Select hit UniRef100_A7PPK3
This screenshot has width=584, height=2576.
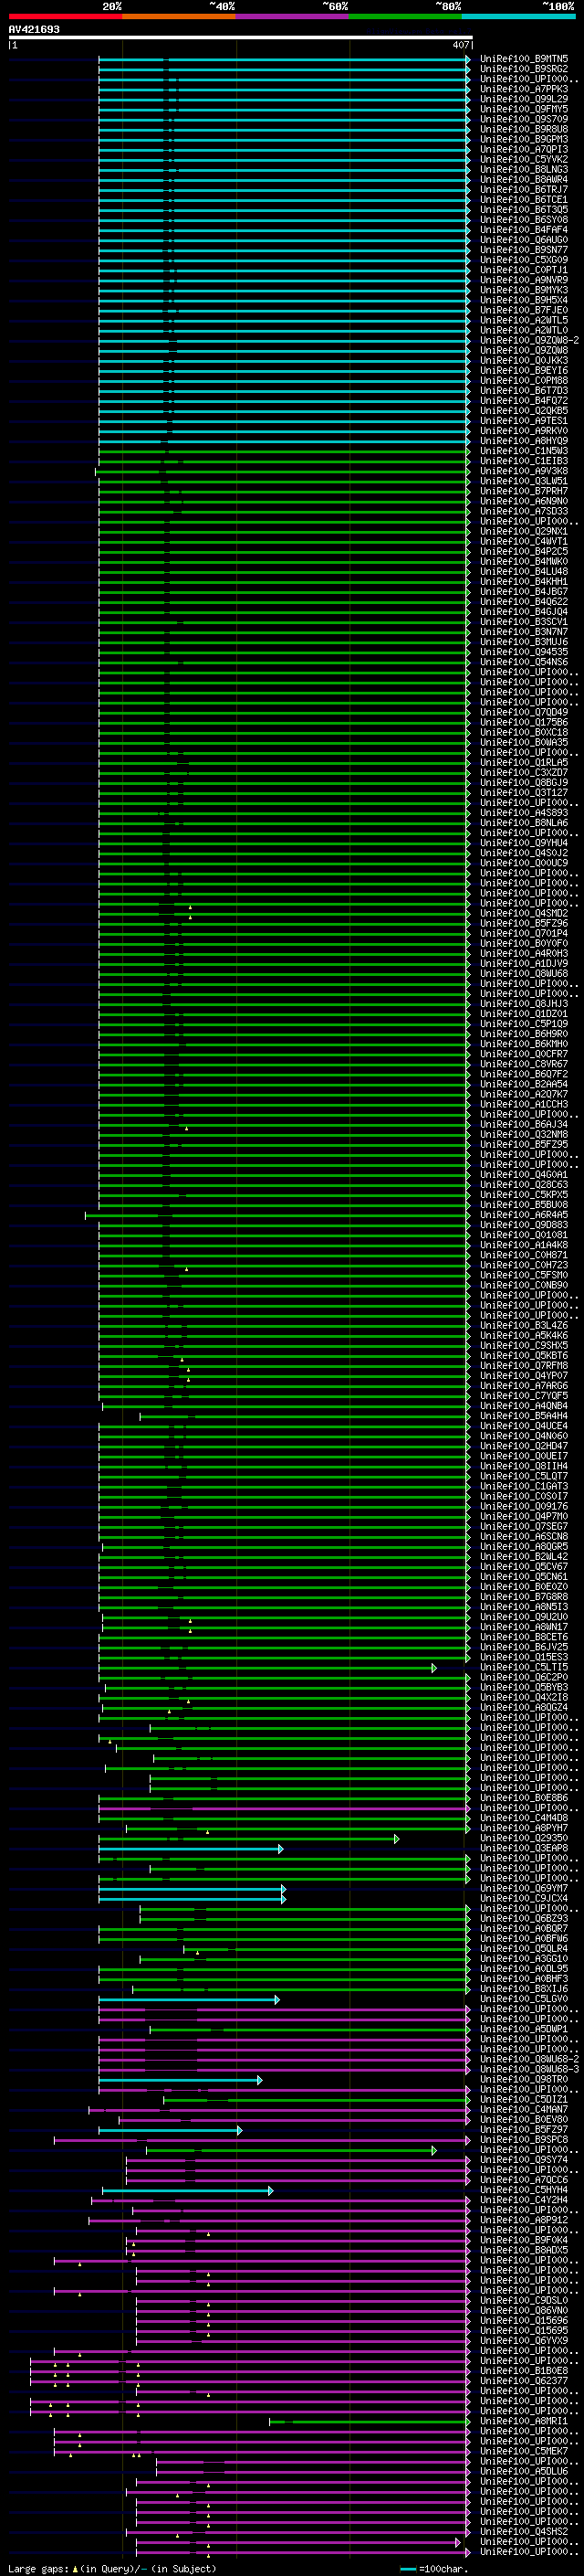[x=524, y=89]
